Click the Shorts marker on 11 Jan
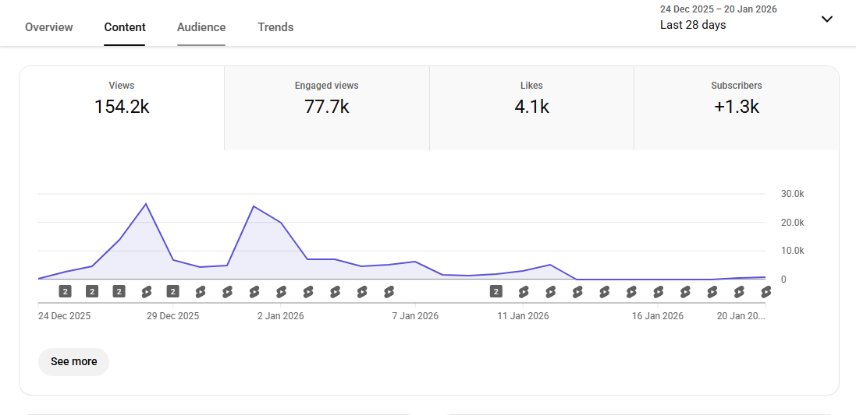This screenshot has width=856, height=415. coord(524,292)
